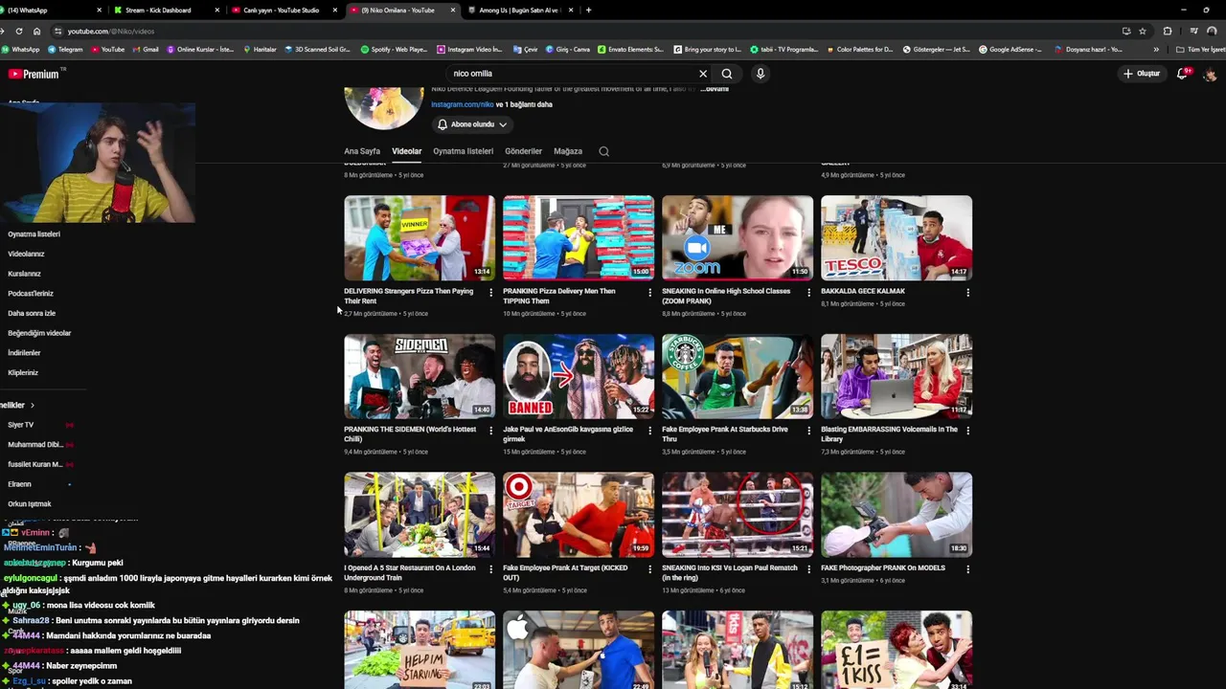Open Daha sonra izle in sidebar
This screenshot has height=689, width=1226.
click(32, 314)
